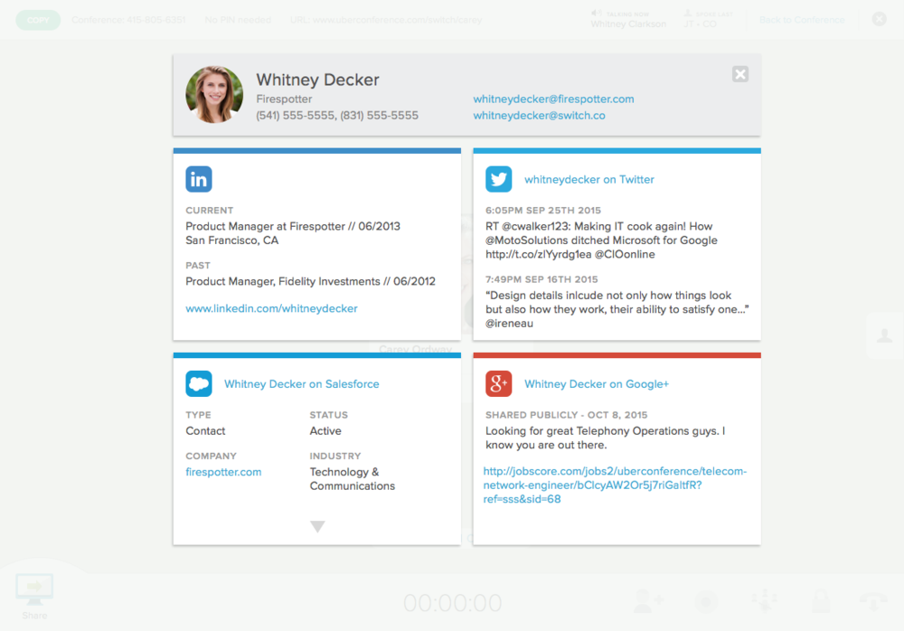Open the Whitney Decker on Google+ link

point(596,384)
